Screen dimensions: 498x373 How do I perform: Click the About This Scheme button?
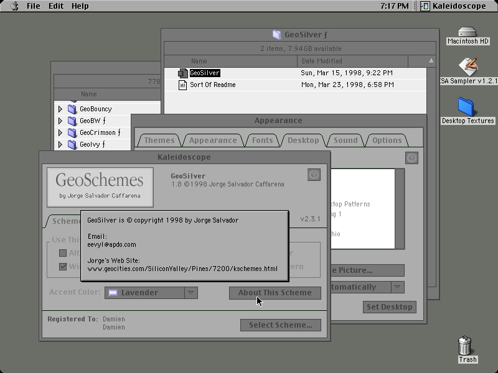(275, 293)
